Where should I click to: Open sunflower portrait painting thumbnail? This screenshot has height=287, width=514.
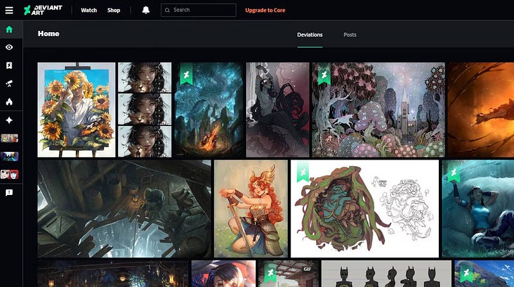[76, 110]
